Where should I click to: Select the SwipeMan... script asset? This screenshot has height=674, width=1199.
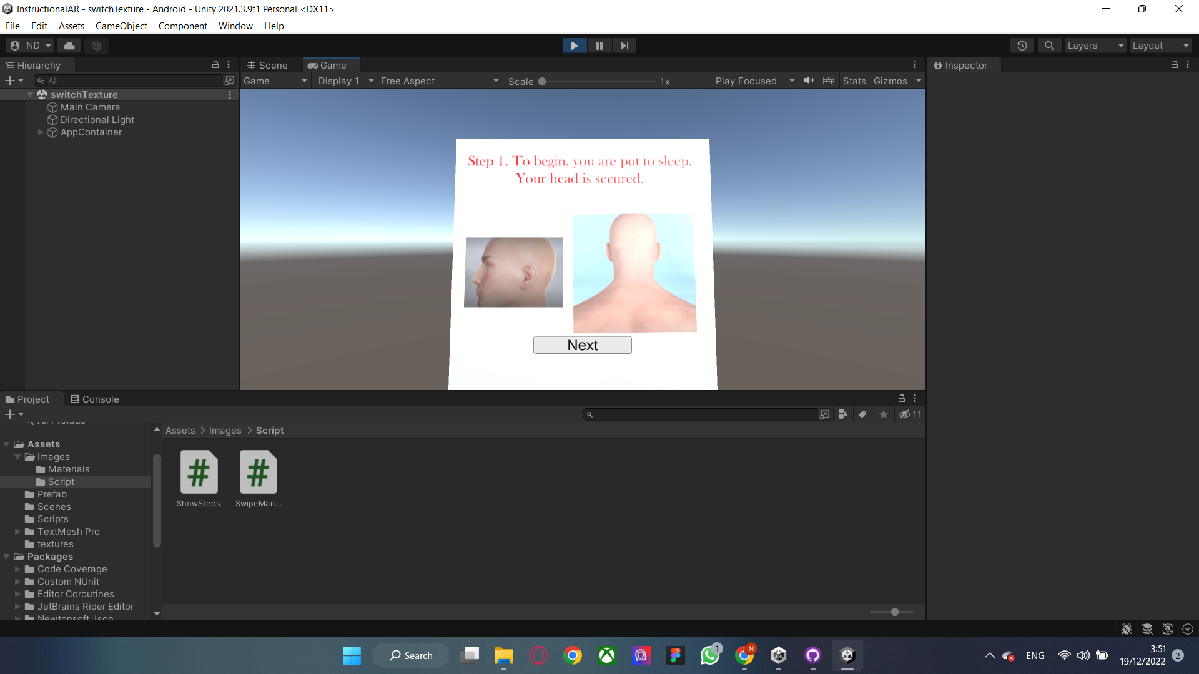coord(258,479)
